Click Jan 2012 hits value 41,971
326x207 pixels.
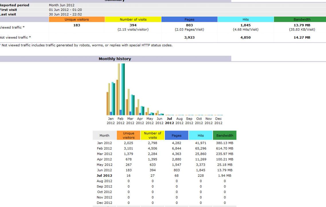[x=201, y=143]
